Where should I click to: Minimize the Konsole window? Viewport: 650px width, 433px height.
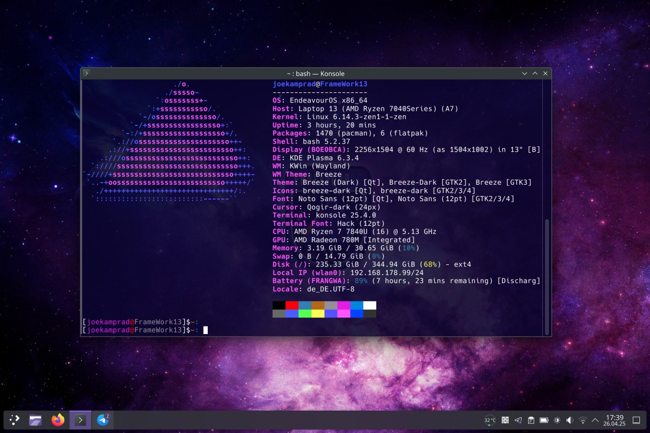pyautogui.click(x=525, y=74)
